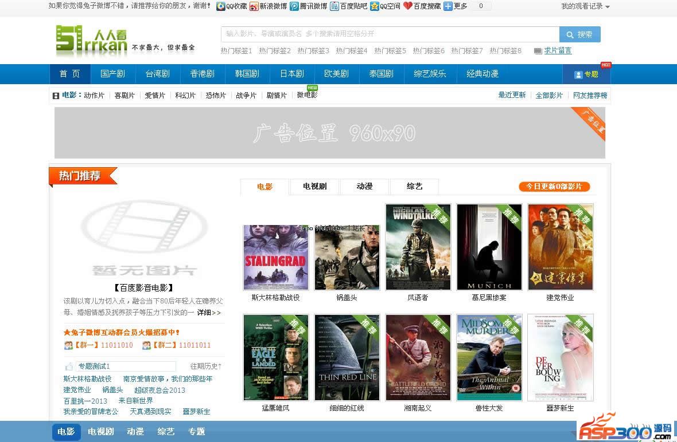Open Thin Red Line poster
The height and width of the screenshot is (442, 677).
coord(347,357)
